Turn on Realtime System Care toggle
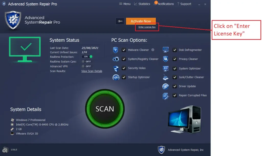This screenshot has height=156, width=262. tap(86, 62)
